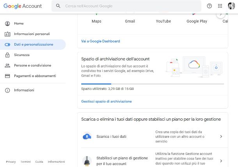The width and height of the screenshot is (238, 167).
Task: Select Dati e personalizzazione menu item
Action: 33,44
